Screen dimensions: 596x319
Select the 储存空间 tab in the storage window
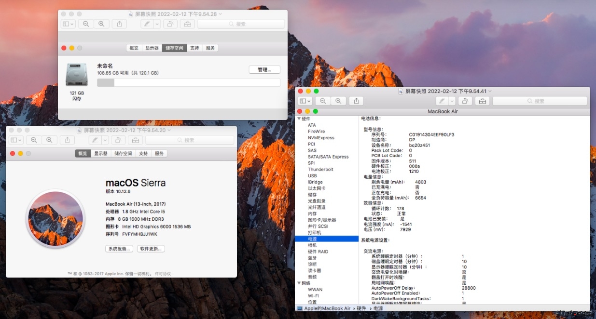[175, 48]
